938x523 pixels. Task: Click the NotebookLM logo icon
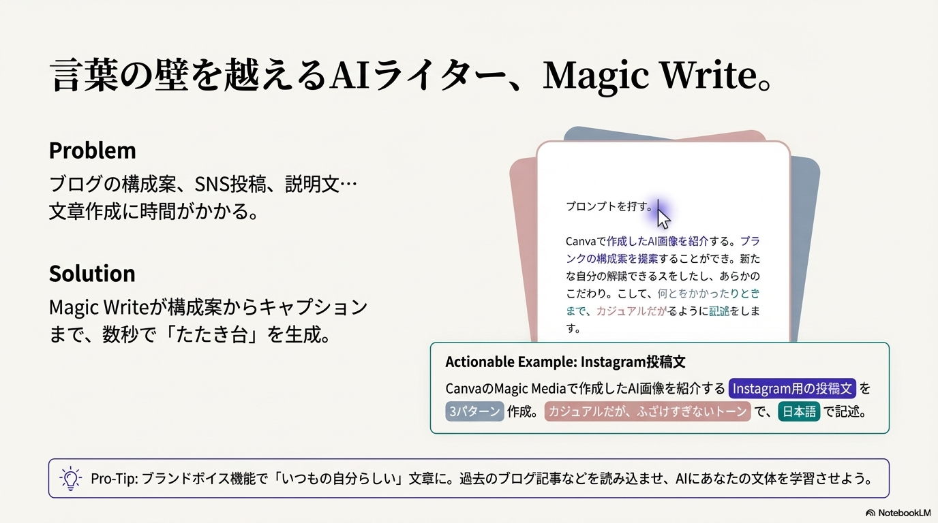pyautogui.click(x=871, y=513)
